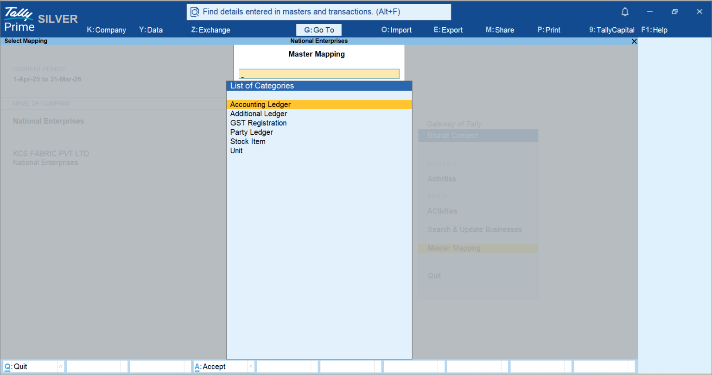Click Master Mapping in the background menu

478,248
